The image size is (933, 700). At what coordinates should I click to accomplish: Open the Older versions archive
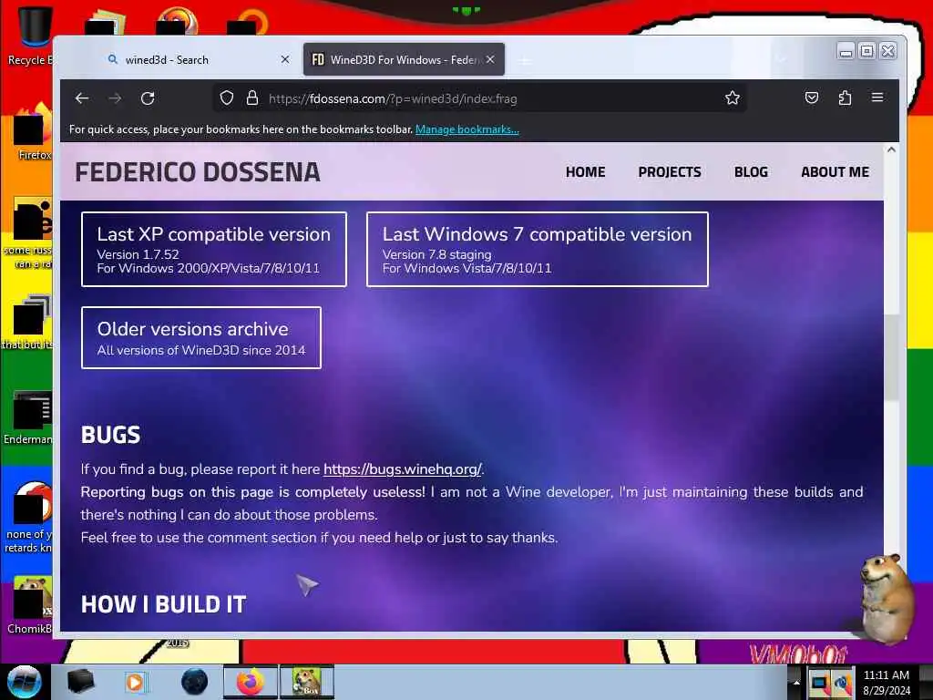pos(201,337)
